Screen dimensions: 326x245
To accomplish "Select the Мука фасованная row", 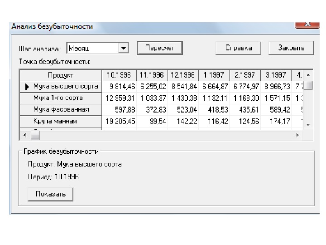I will click(61, 109).
